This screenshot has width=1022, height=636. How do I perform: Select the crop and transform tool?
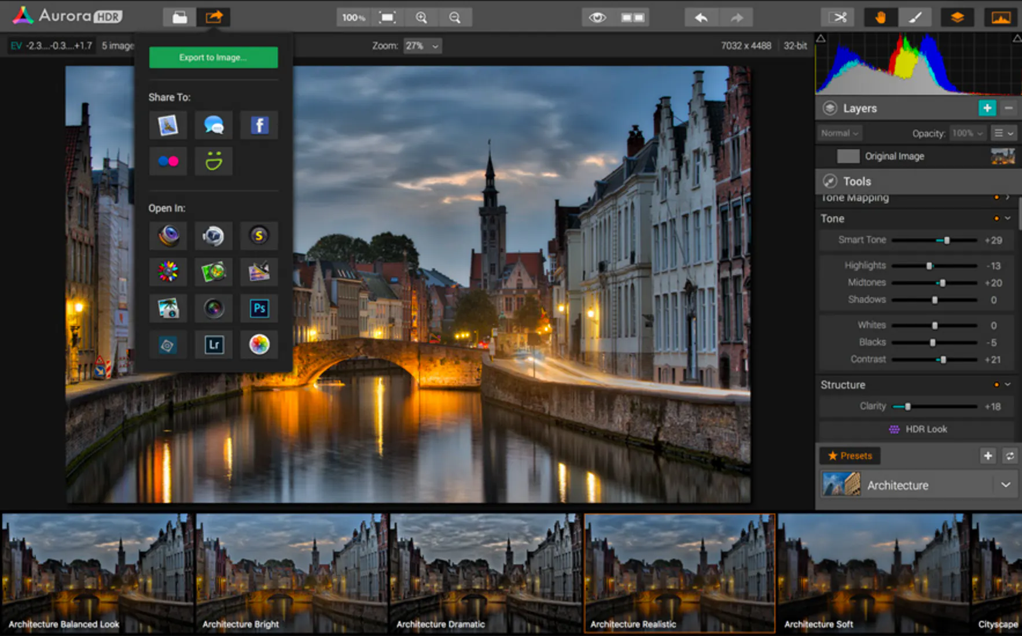point(837,17)
